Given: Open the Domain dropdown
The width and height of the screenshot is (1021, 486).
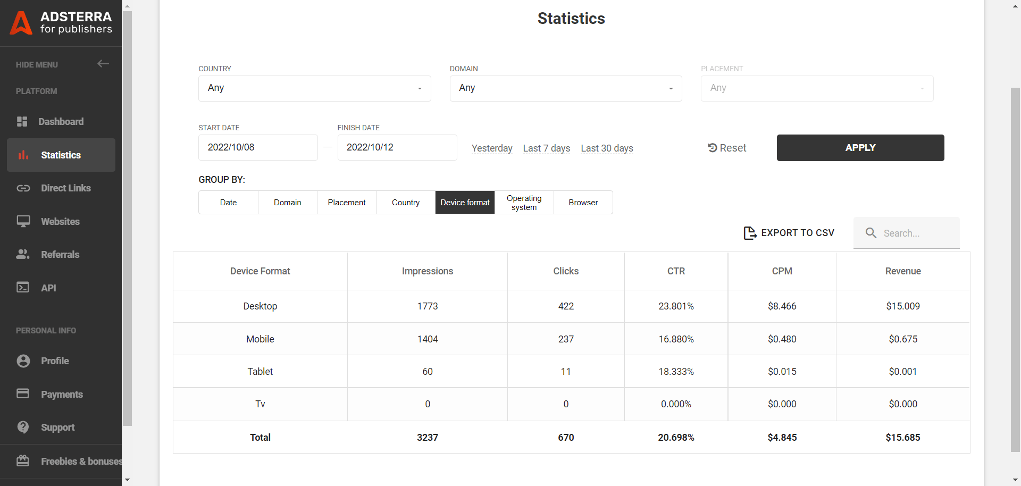Looking at the screenshot, I should (565, 88).
